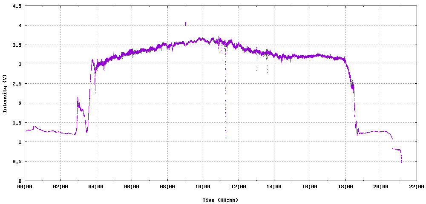Click the '06:00' x-axis tick label
The image size is (426, 204).
[x=132, y=187]
